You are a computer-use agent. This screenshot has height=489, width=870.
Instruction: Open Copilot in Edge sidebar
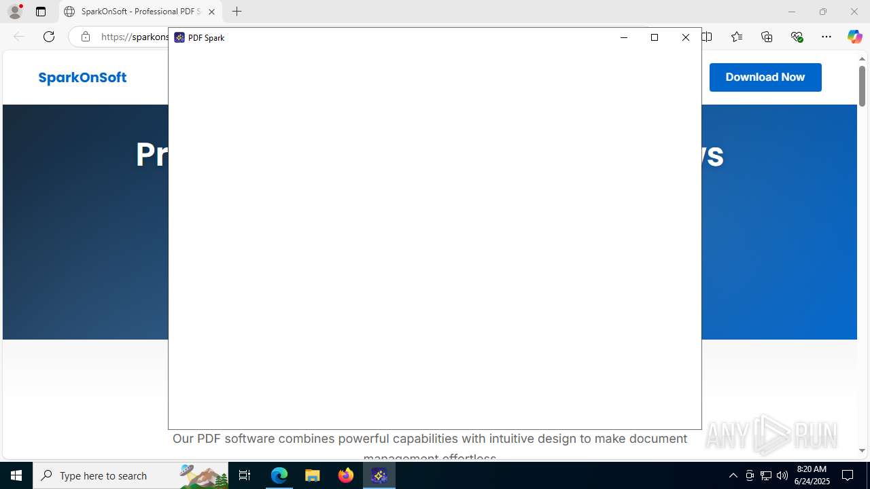(854, 37)
